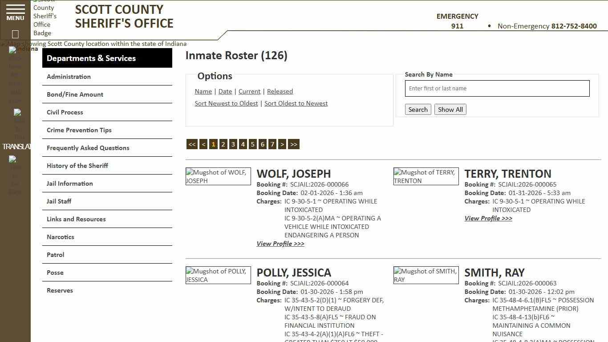Viewport: 608px width, 342px height.
Task: Go to the next page using the > arrow
Action: [x=282, y=144]
